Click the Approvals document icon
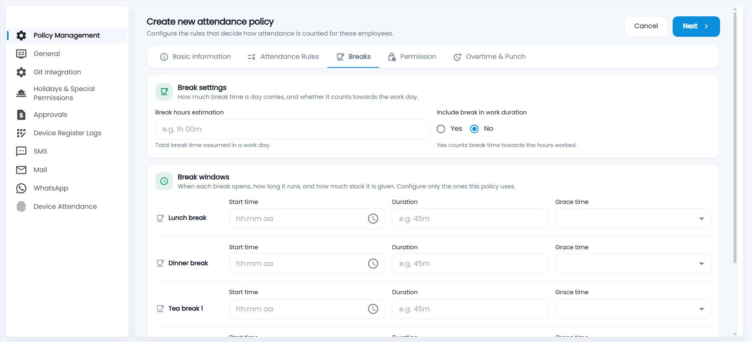Viewport: 752px width, 342px height. click(21, 115)
